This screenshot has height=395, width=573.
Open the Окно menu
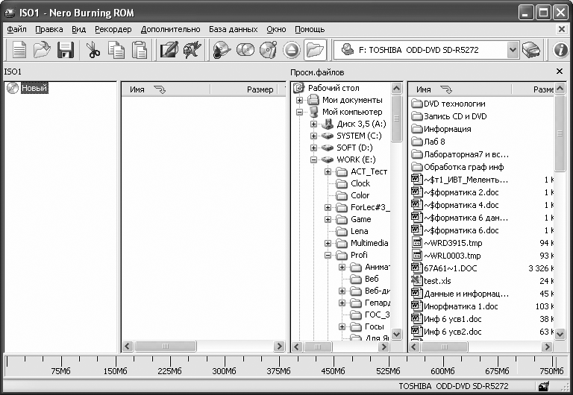[276, 29]
